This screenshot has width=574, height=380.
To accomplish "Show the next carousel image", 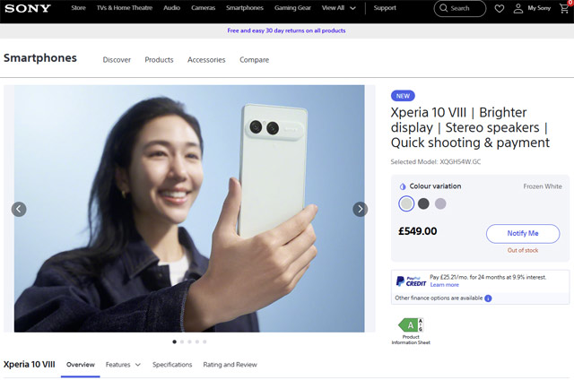I will click(361, 209).
